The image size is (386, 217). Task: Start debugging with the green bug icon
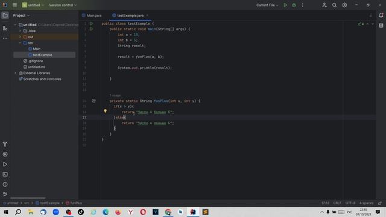click(294, 5)
